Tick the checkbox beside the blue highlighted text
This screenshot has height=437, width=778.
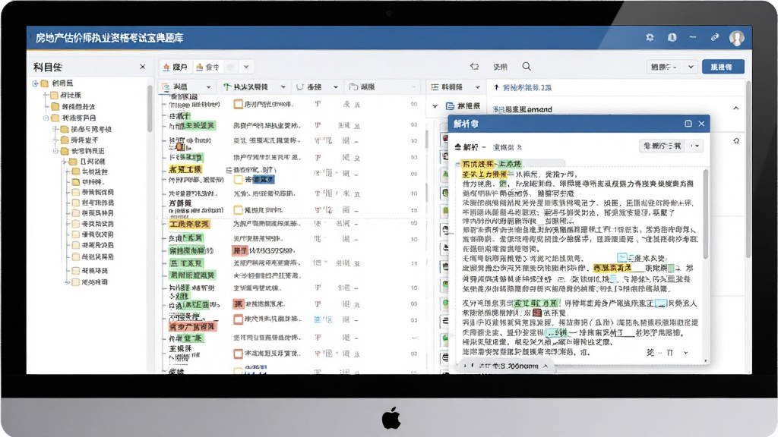coord(238,179)
